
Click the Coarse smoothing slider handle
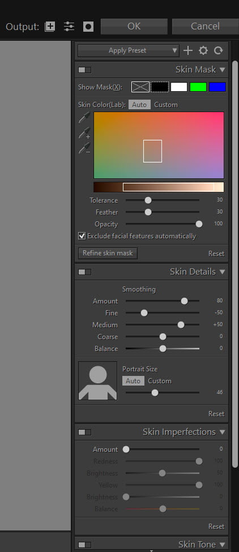pyautogui.click(x=163, y=337)
